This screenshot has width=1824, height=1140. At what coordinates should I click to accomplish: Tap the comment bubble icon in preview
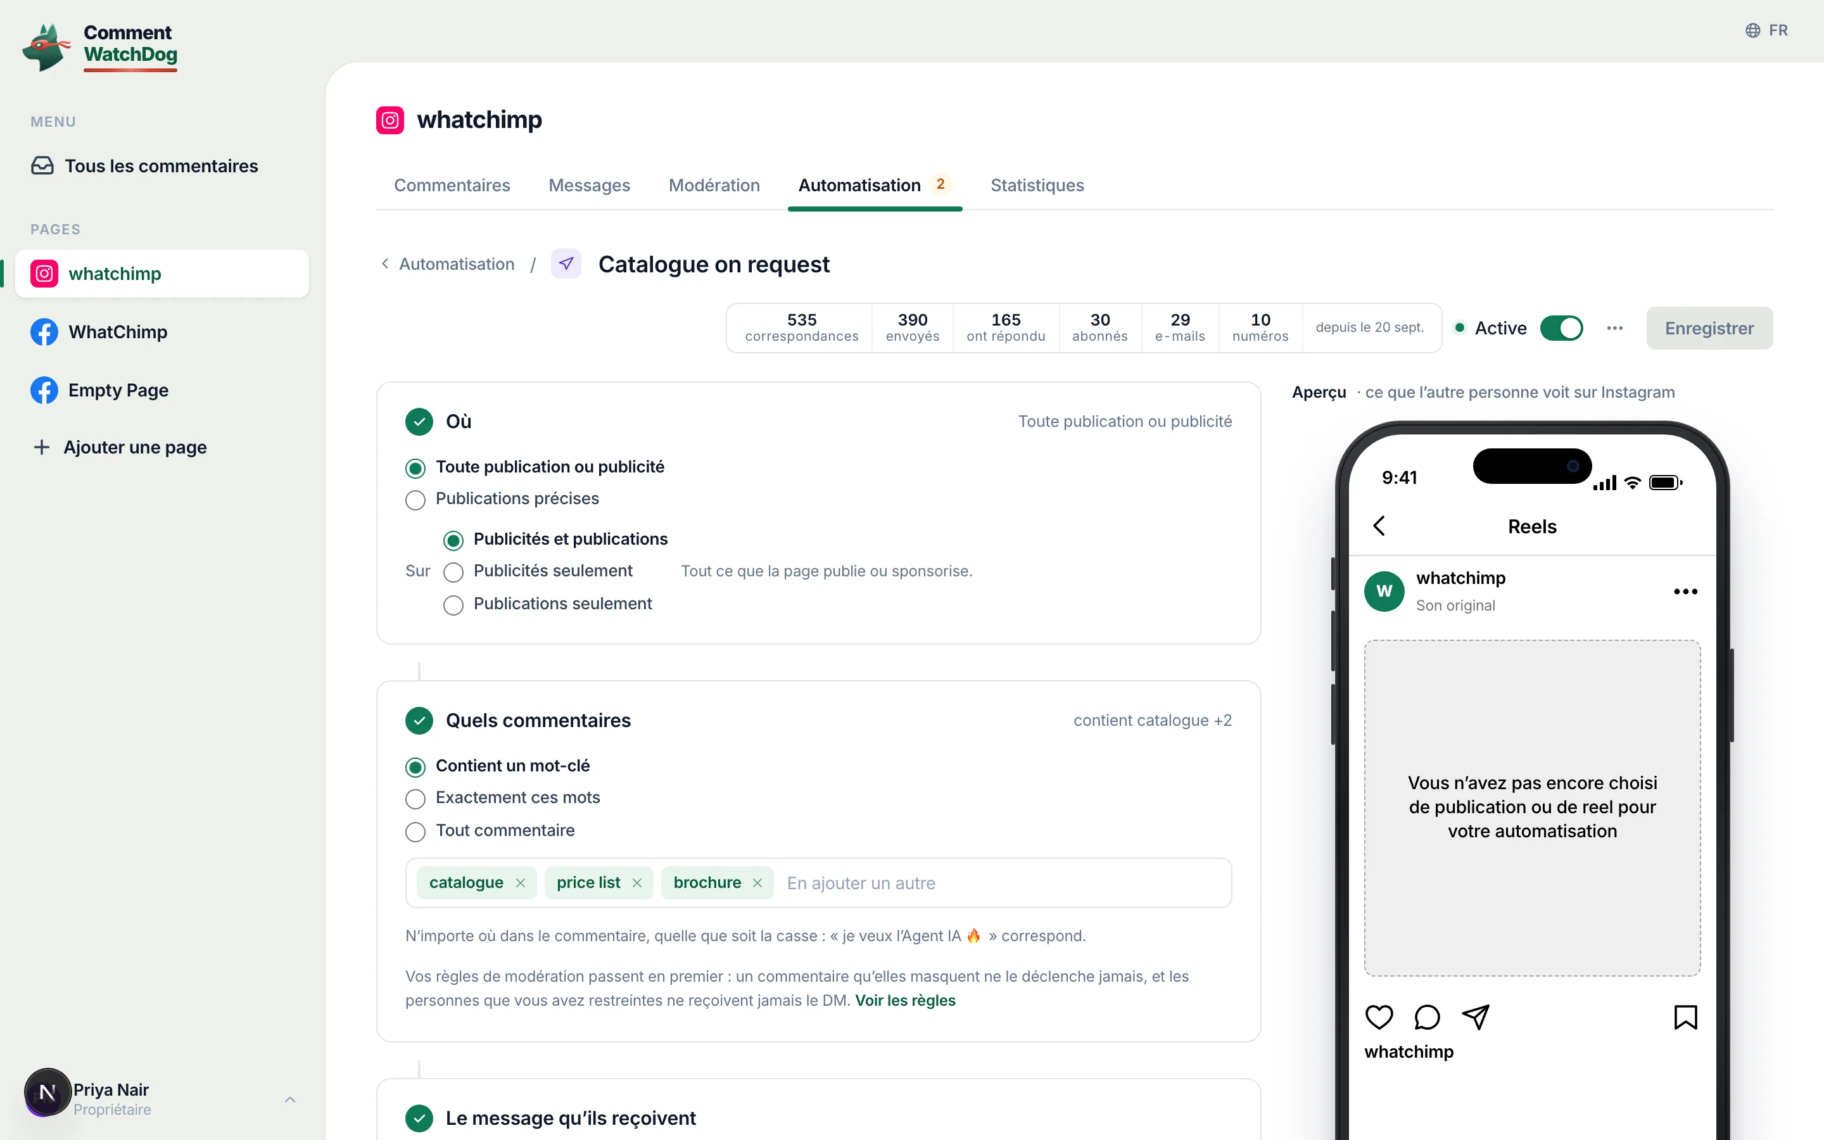click(1427, 1017)
